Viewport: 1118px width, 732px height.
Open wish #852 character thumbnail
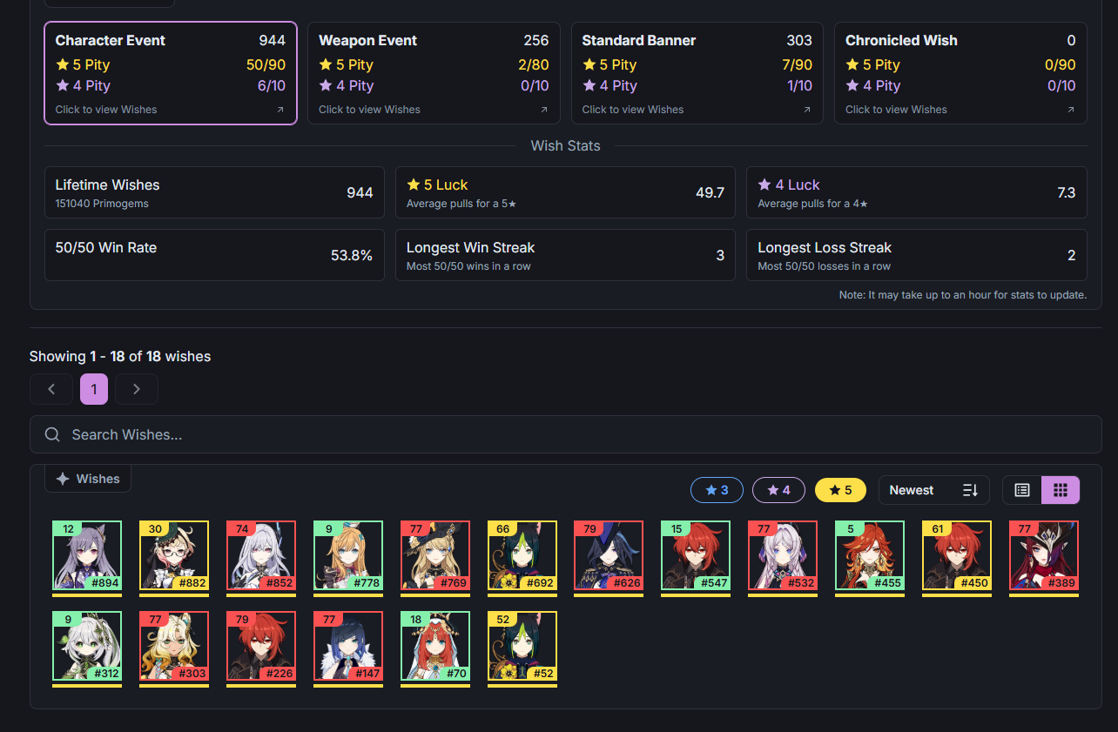pos(261,555)
